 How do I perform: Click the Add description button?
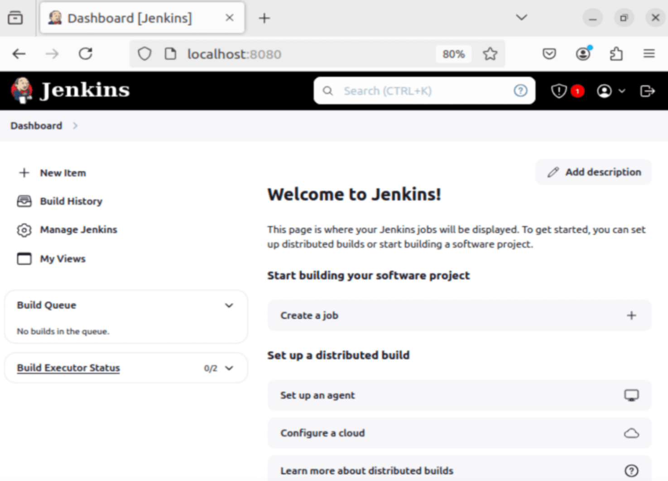593,172
